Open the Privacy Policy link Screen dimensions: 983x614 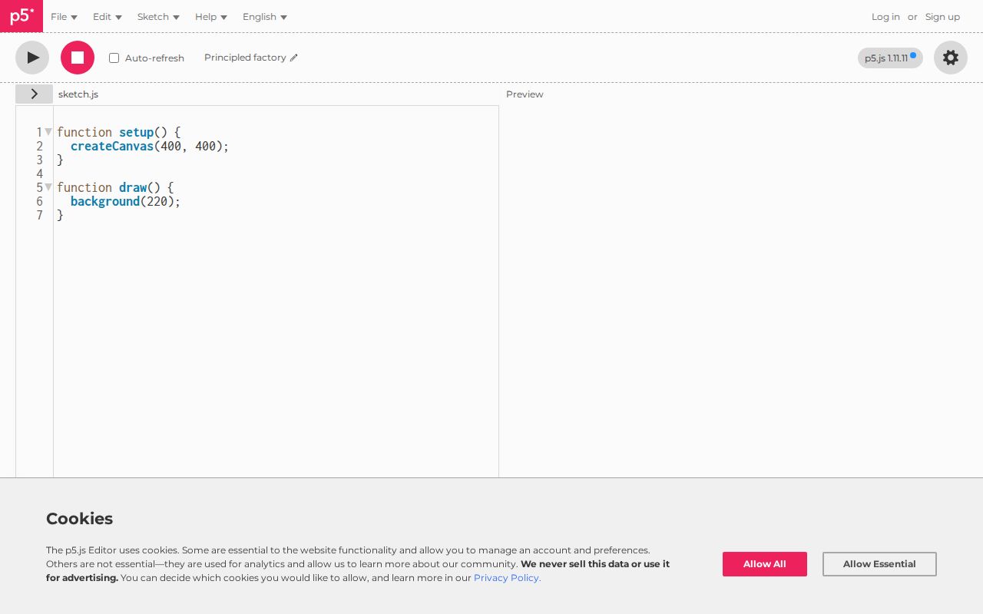(x=507, y=578)
